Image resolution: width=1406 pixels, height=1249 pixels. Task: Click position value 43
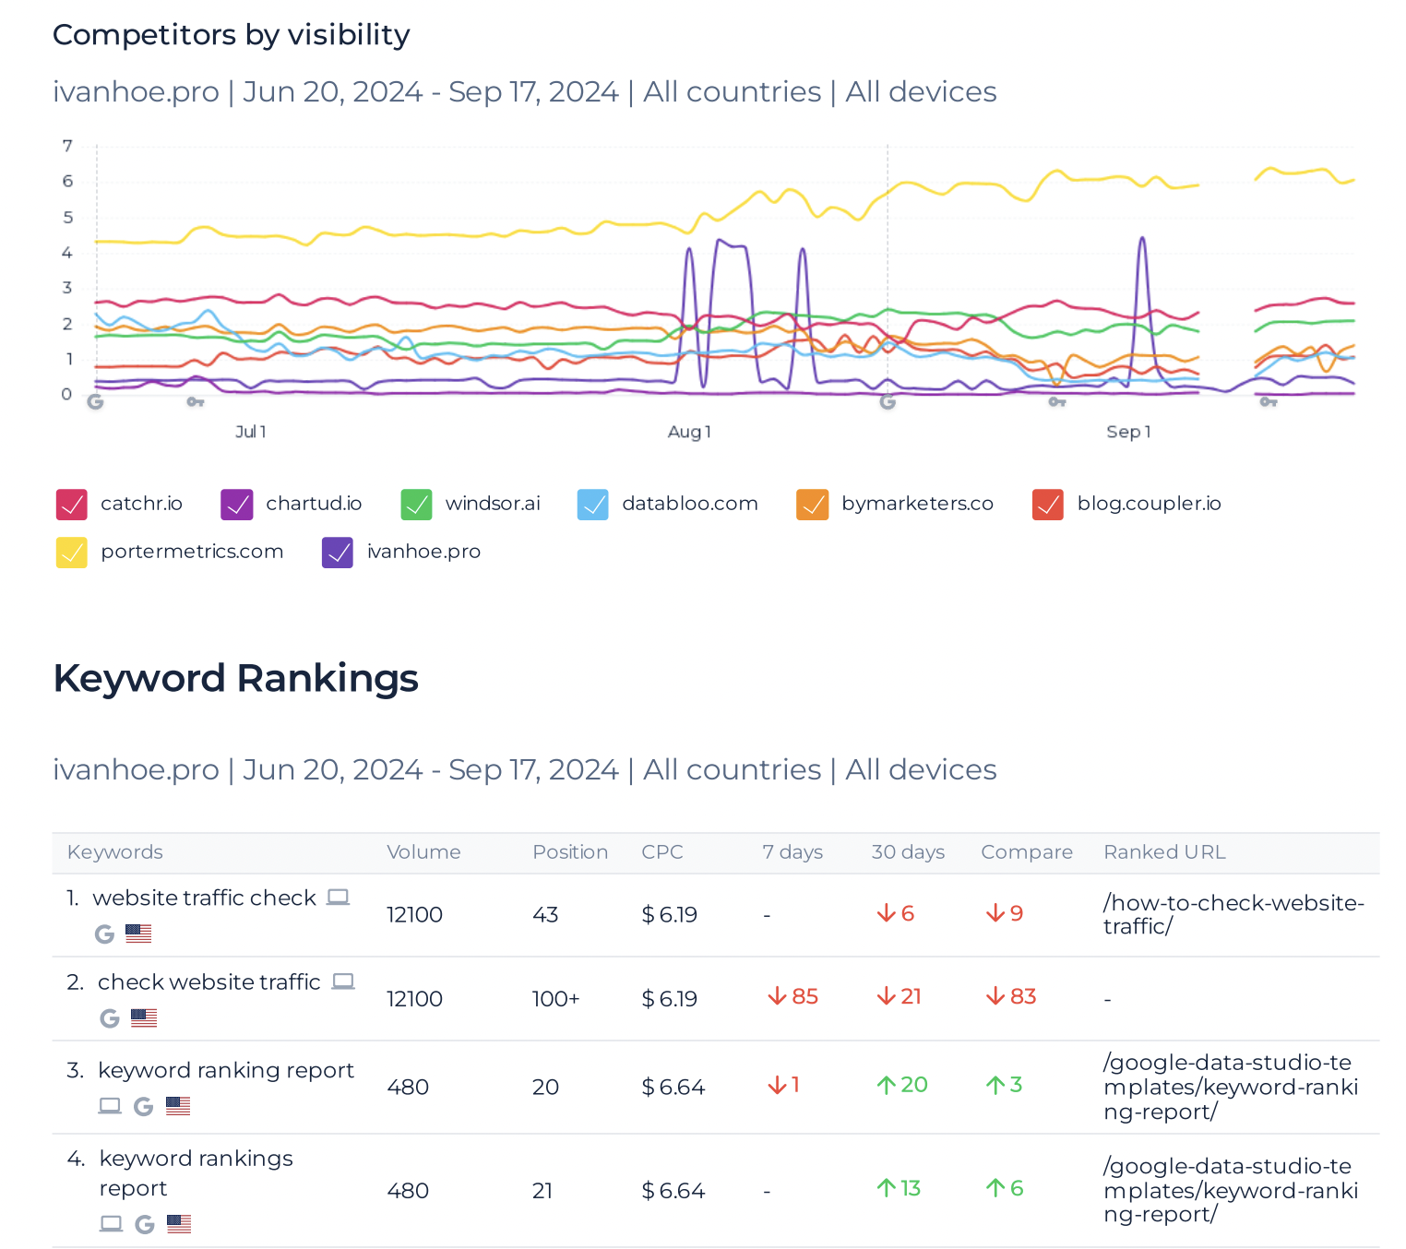point(545,915)
